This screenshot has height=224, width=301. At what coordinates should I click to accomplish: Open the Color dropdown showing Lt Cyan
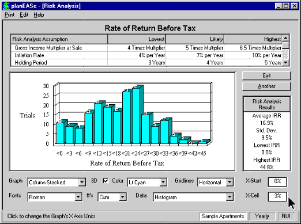point(163,182)
